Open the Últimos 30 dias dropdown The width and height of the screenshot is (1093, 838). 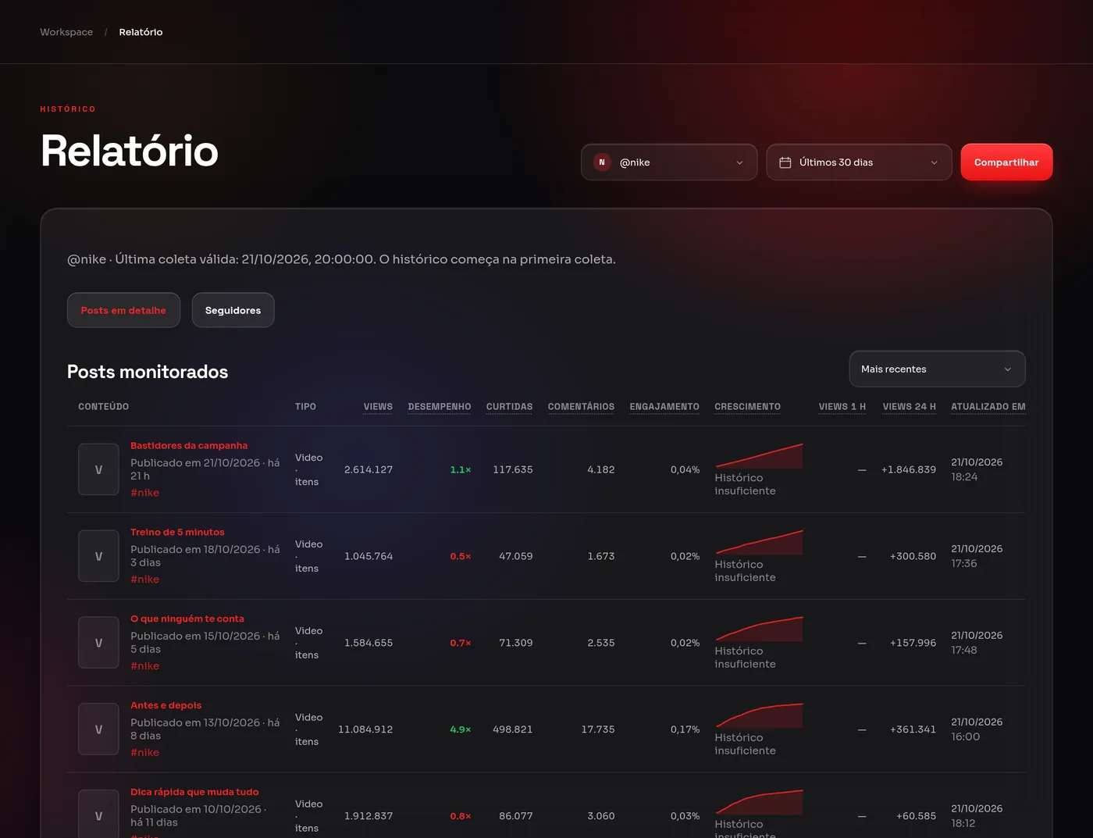(x=859, y=162)
